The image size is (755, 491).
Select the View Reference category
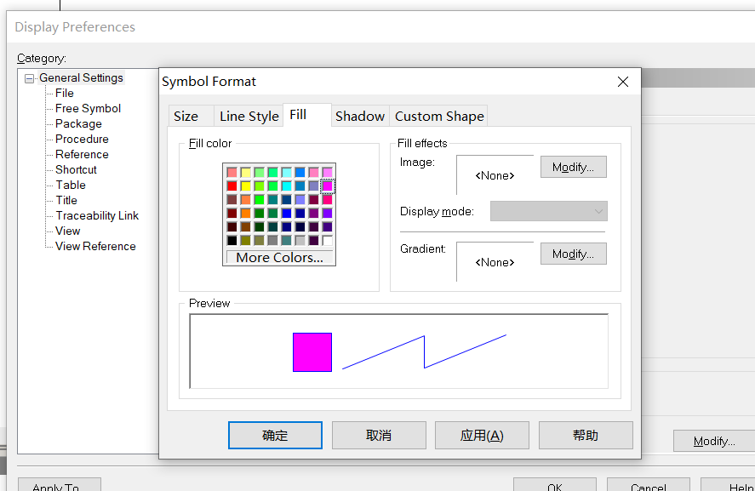(x=94, y=246)
